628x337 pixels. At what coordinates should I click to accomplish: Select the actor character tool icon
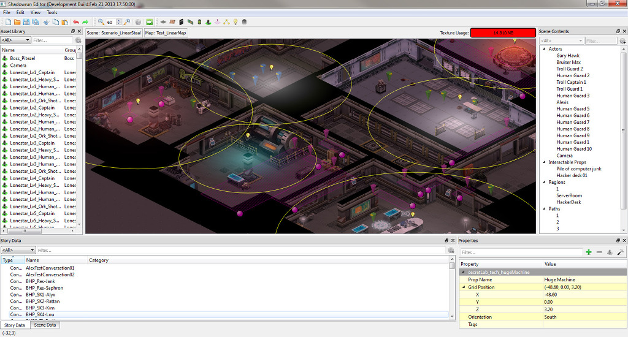click(209, 22)
